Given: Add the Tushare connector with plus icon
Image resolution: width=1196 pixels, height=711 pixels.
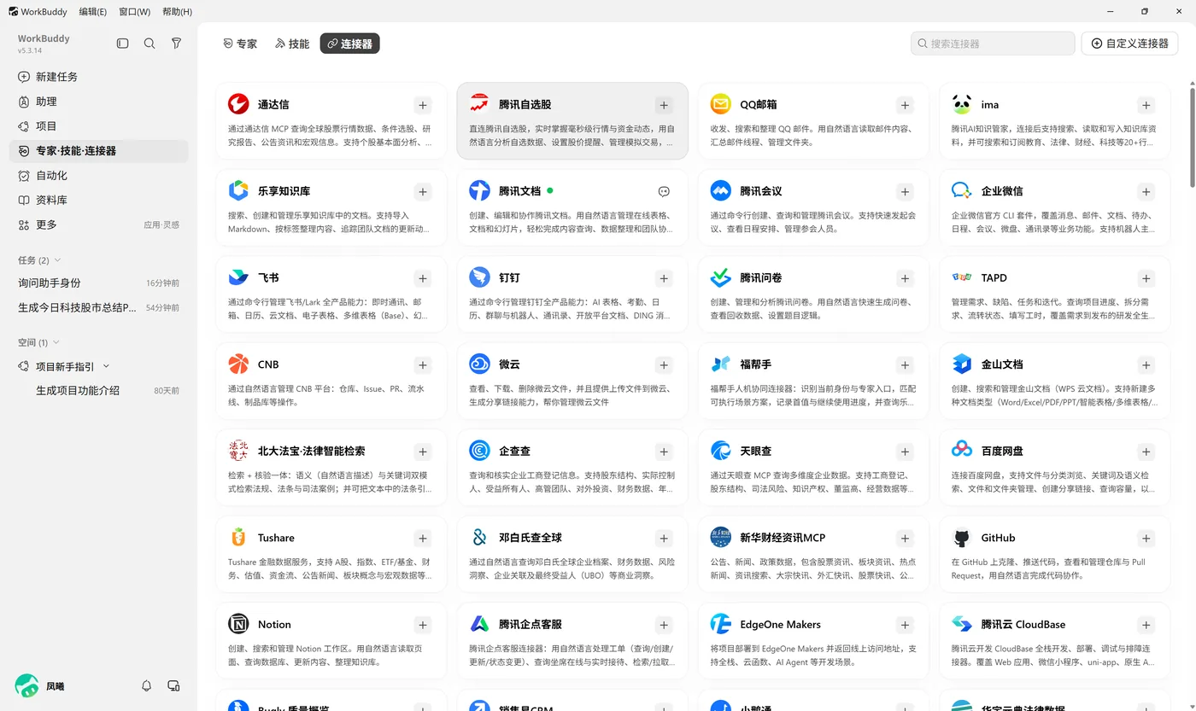Looking at the screenshot, I should [x=423, y=539].
